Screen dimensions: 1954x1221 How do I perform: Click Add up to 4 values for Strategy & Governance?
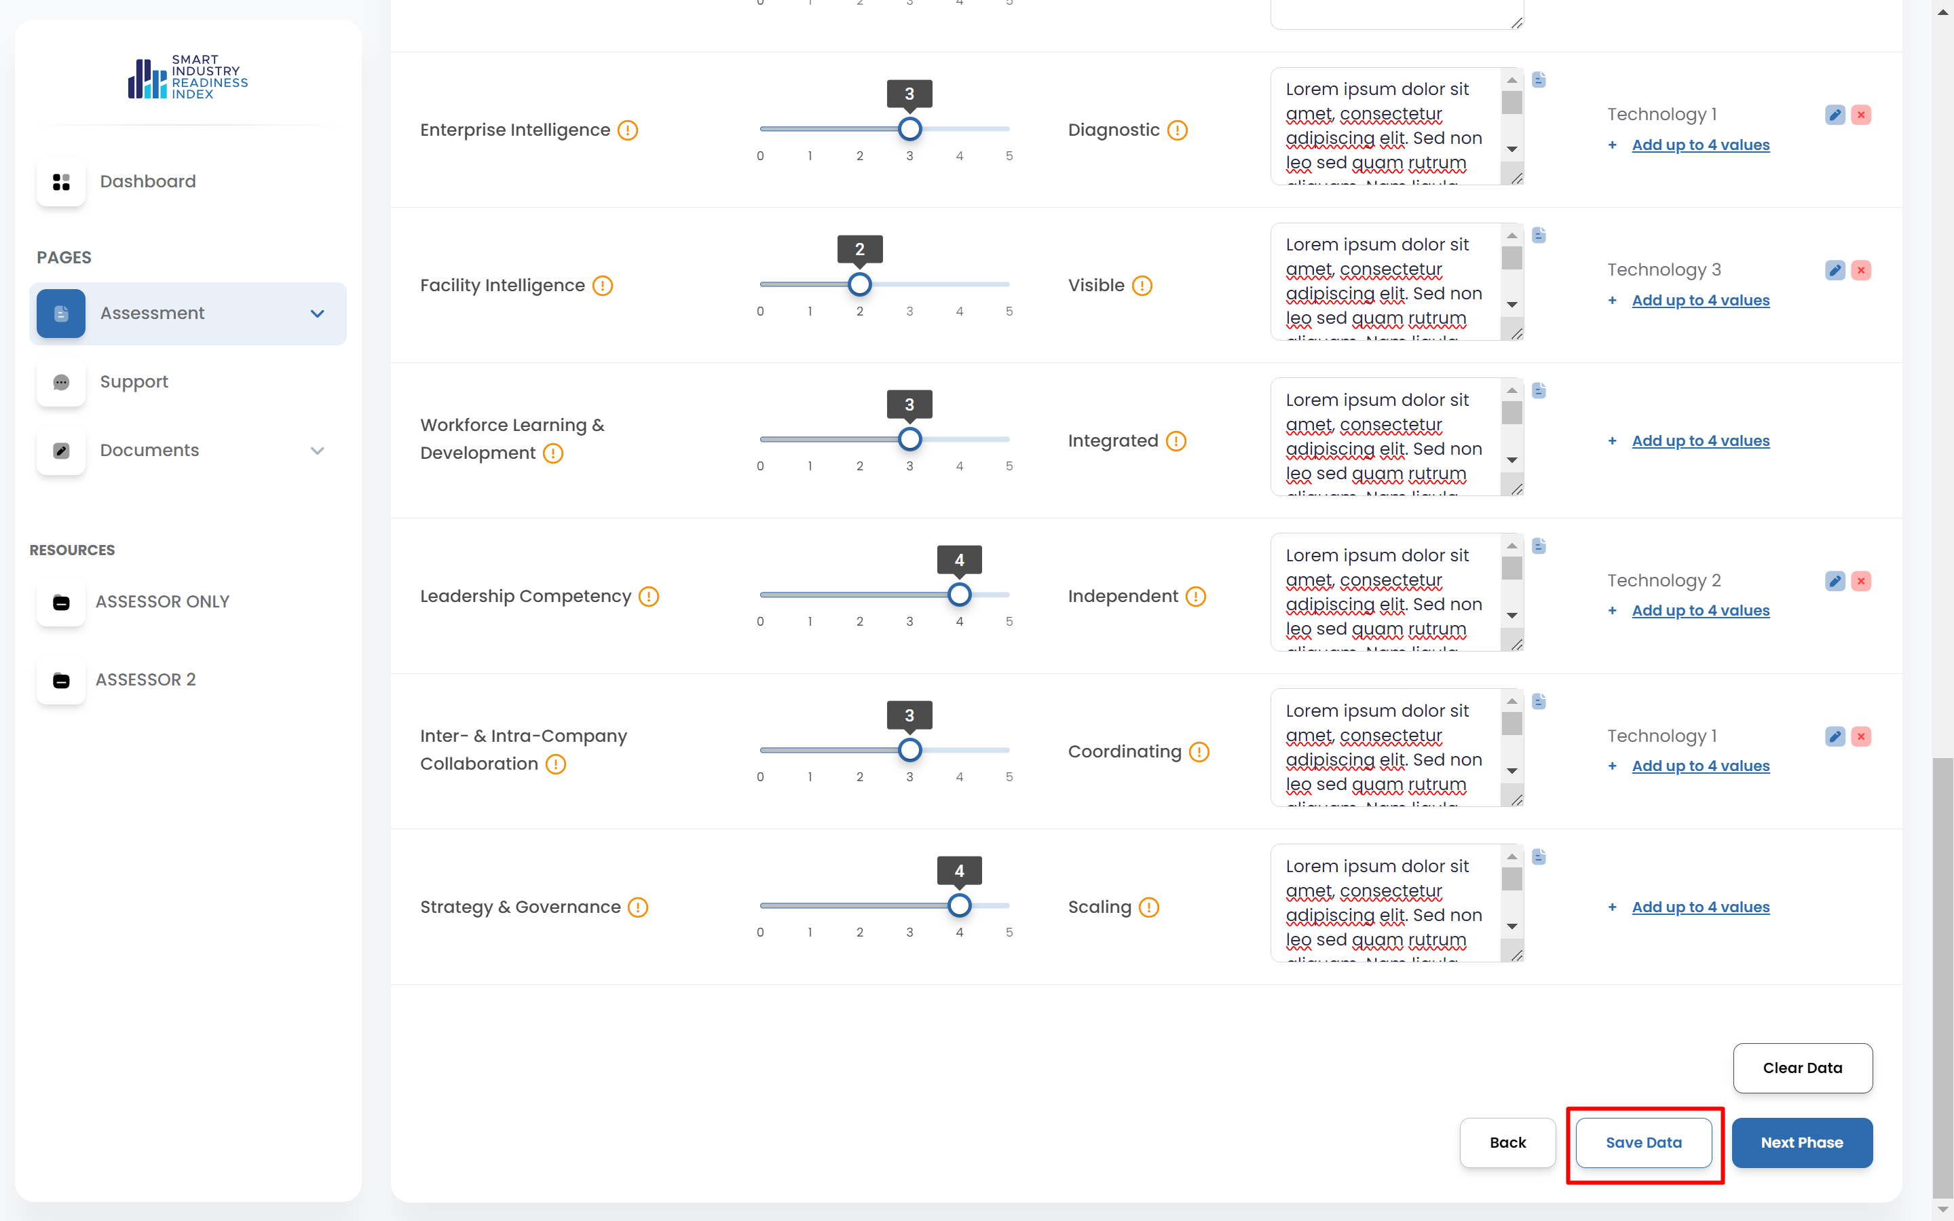(1699, 907)
